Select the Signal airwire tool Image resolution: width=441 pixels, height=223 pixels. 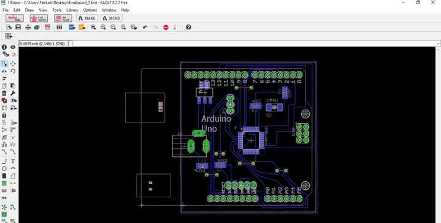point(13,183)
